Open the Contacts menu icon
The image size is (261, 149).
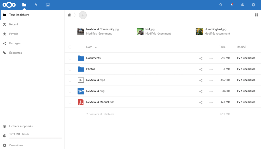(242, 5)
